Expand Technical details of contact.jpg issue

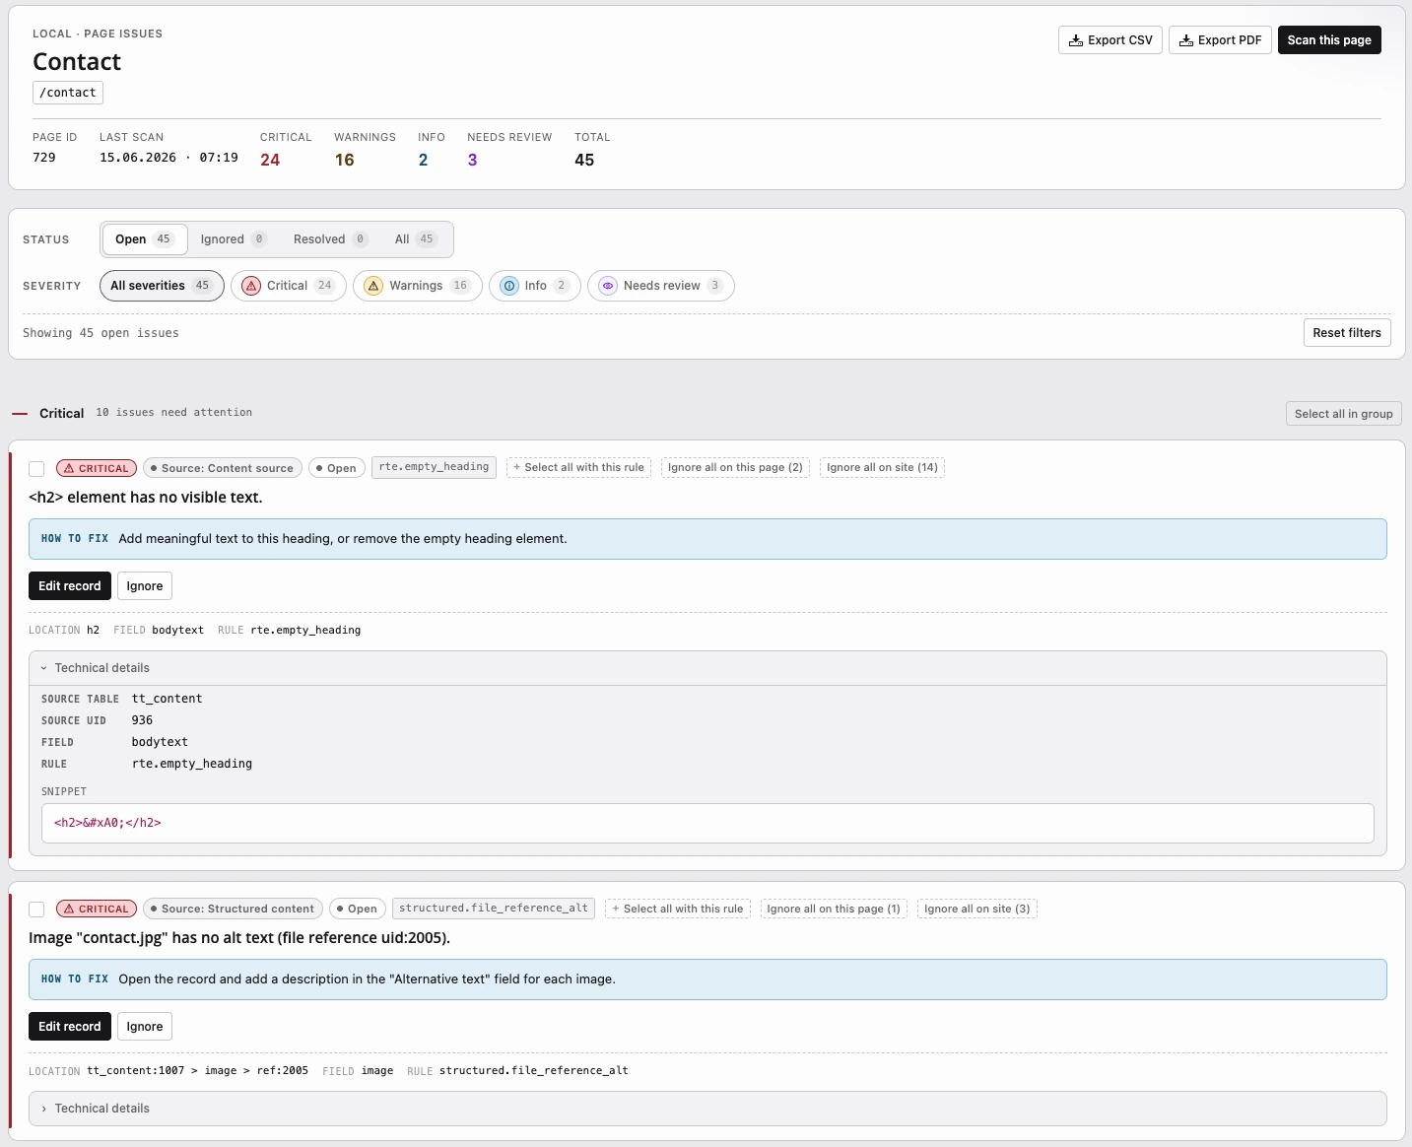[x=707, y=1109]
